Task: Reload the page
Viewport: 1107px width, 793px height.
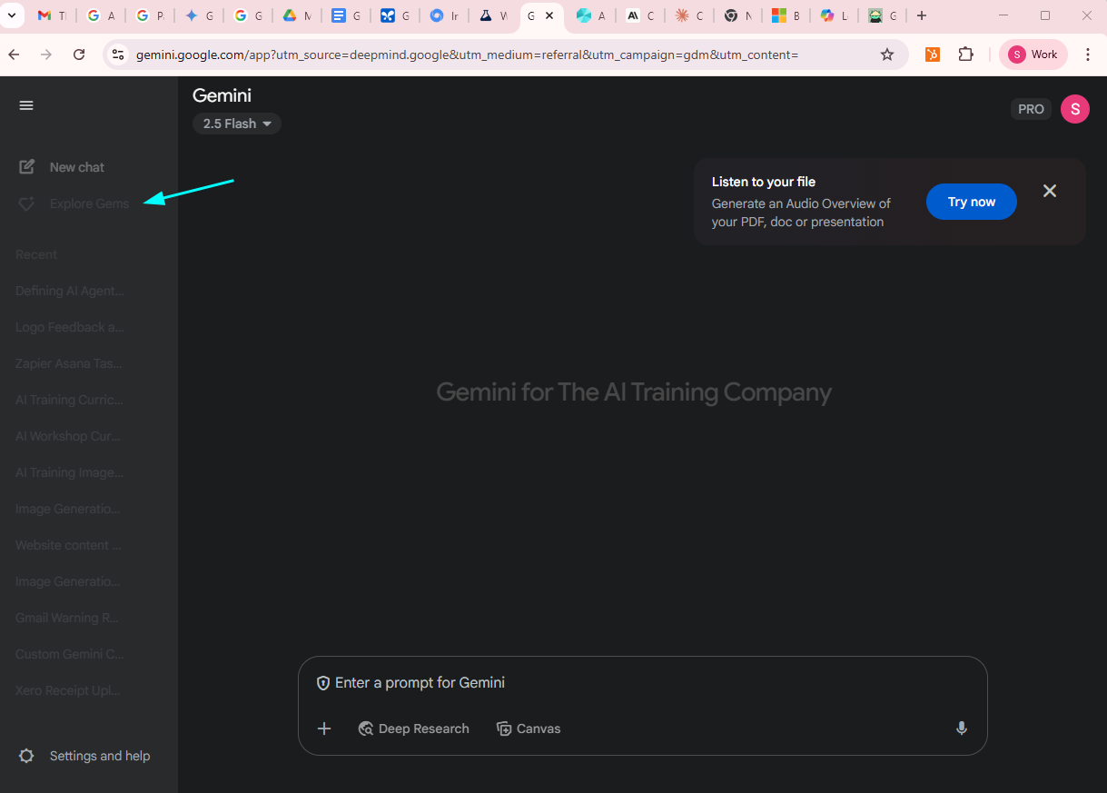Action: pos(79,55)
